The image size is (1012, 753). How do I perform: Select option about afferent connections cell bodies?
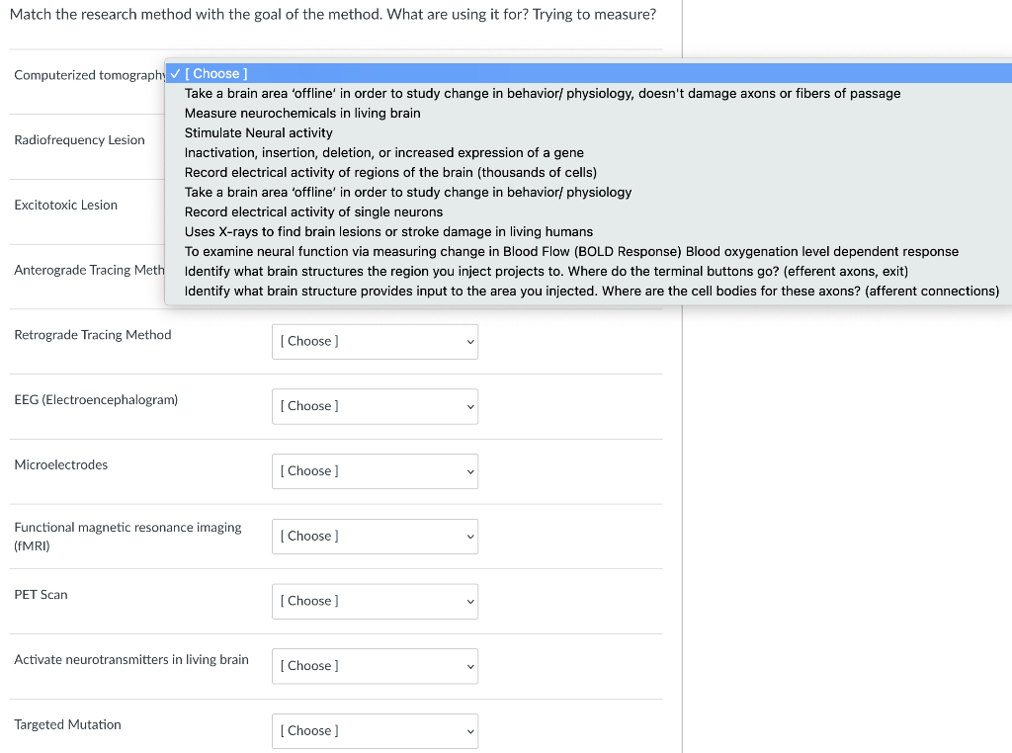(589, 291)
